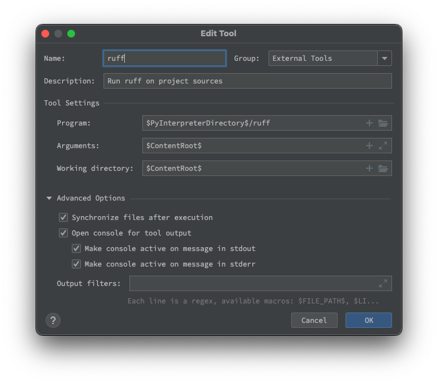The image size is (438, 383).
Task: Insert macro in Working directory field
Action: pyautogui.click(x=369, y=168)
